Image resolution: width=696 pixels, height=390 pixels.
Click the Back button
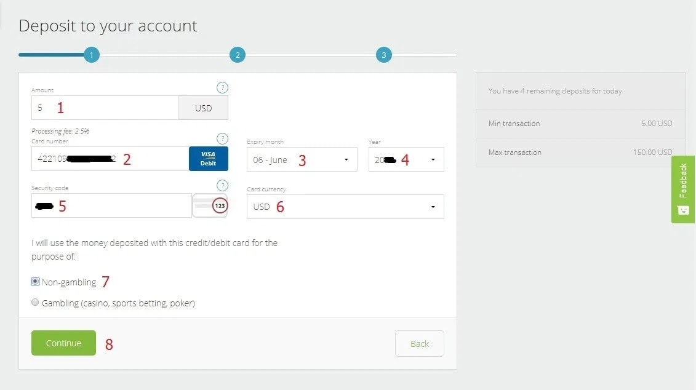click(x=420, y=343)
